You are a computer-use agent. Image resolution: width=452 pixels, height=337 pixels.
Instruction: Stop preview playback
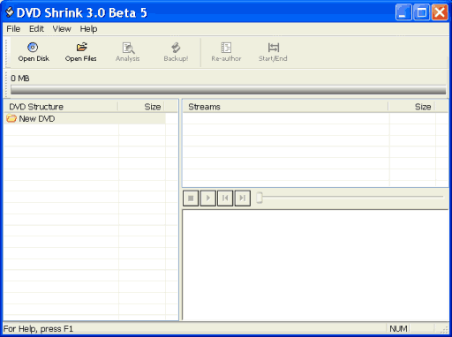coord(191,198)
